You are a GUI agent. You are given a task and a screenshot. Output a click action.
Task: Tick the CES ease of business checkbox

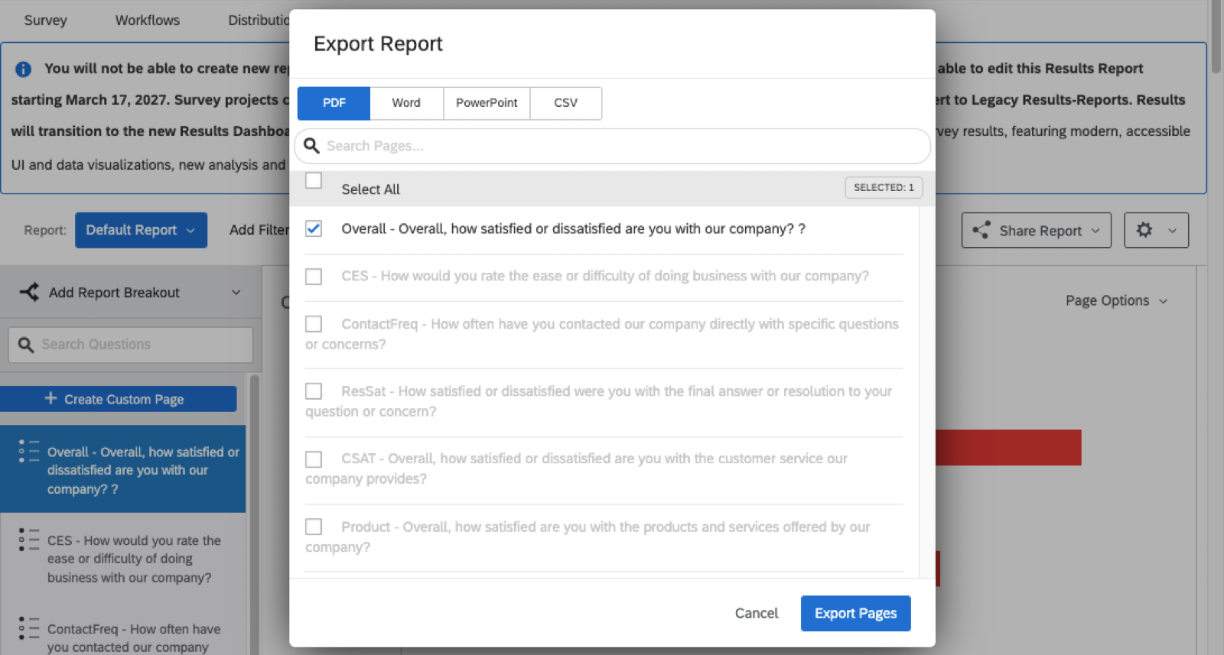pos(314,277)
